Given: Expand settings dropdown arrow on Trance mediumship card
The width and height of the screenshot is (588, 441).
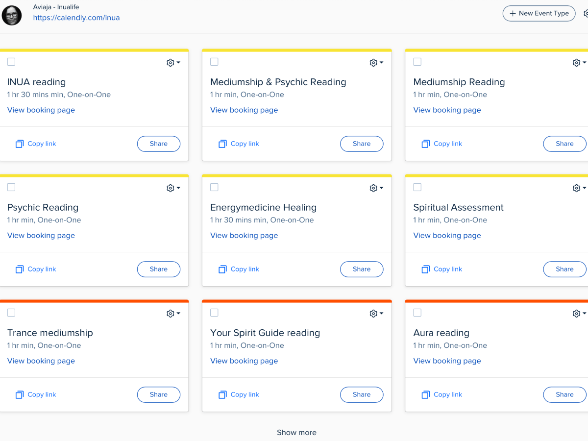Looking at the screenshot, I should pos(179,314).
